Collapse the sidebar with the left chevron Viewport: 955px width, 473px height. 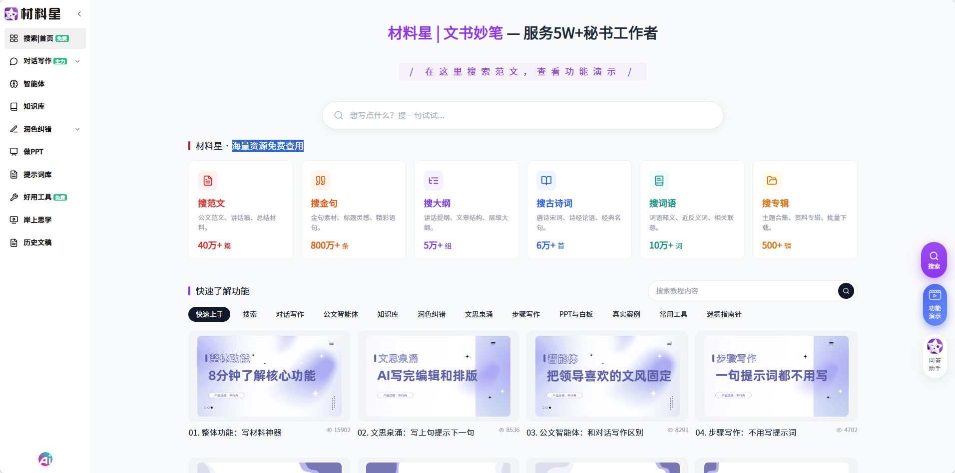click(79, 14)
